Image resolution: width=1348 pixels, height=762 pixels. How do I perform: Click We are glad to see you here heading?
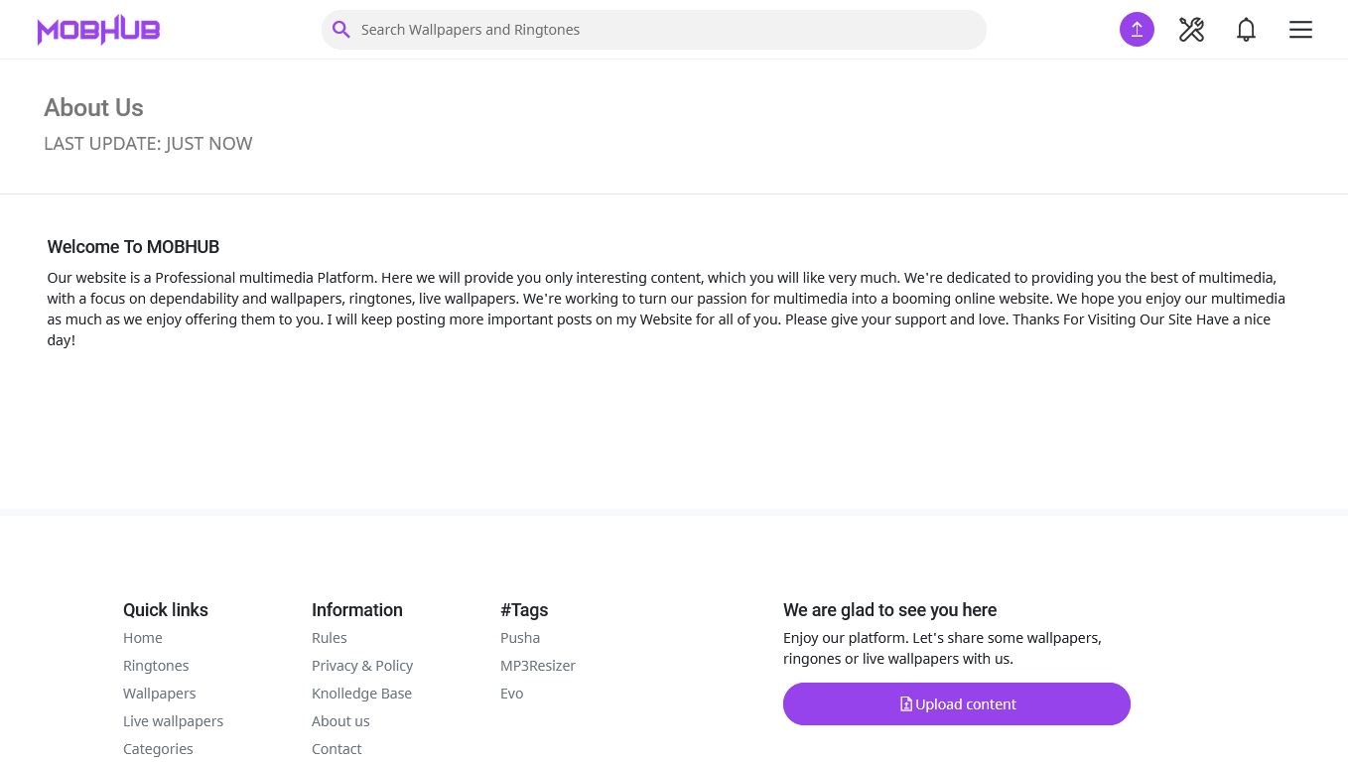[x=889, y=610]
